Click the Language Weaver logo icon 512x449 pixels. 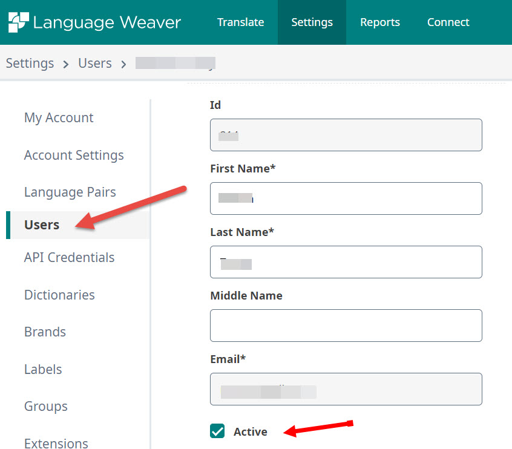click(19, 22)
